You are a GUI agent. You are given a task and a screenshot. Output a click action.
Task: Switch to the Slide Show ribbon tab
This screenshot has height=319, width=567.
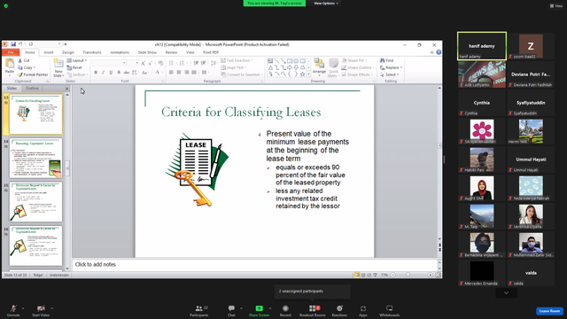[x=147, y=52]
